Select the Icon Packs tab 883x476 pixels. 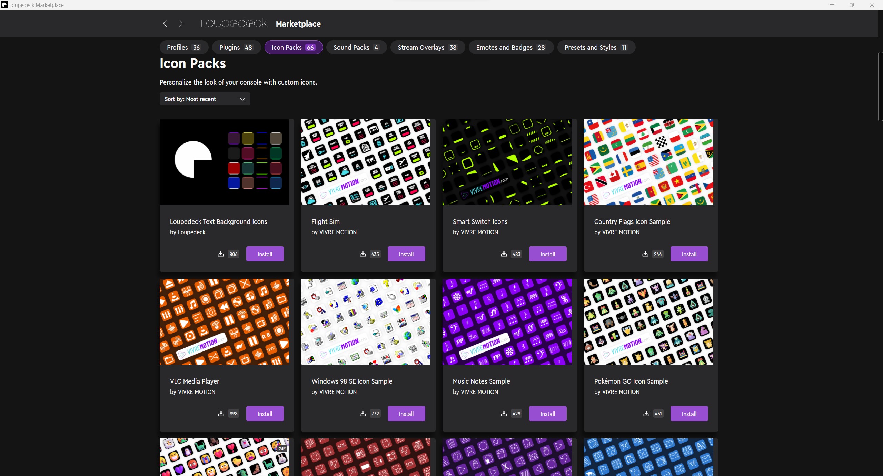(x=294, y=47)
